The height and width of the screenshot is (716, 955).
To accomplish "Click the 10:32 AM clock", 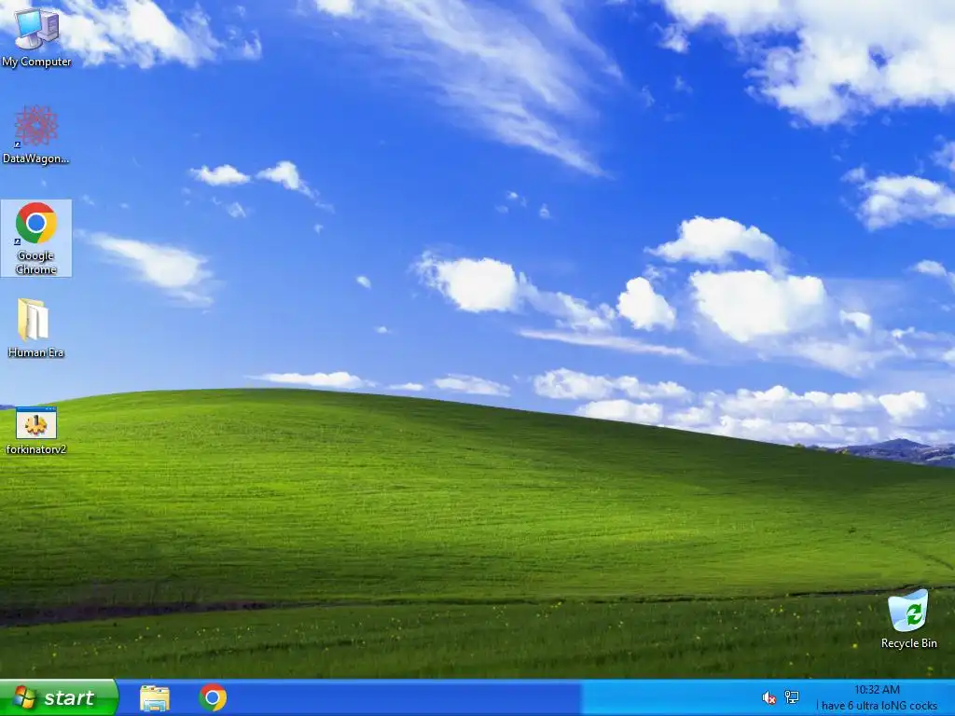I will tap(877, 690).
